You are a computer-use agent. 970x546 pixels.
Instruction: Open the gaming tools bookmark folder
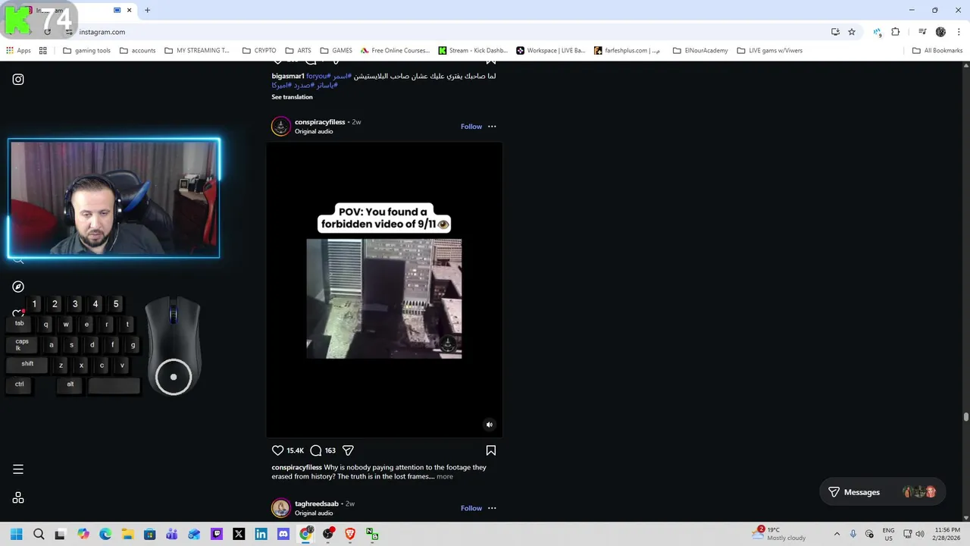point(86,51)
